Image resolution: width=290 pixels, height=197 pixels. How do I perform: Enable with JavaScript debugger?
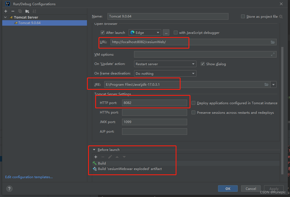point(176,32)
